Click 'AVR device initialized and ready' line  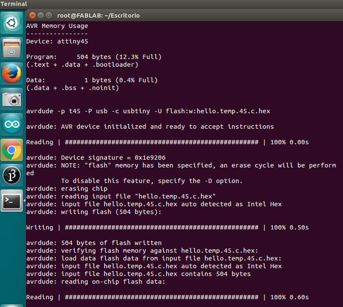pyautogui.click(x=150, y=127)
